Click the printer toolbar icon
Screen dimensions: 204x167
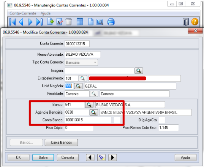coord(111,22)
